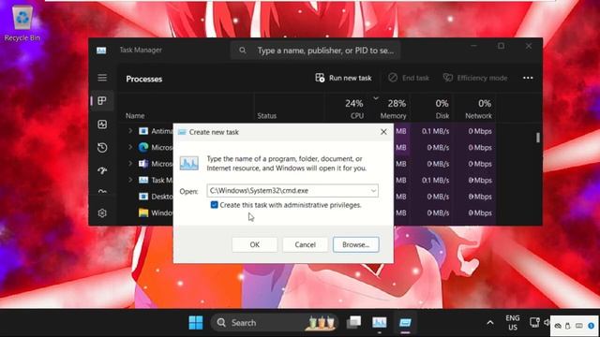Open the Startup apps sidebar icon
Viewport: 600px width, 337px height.
pyautogui.click(x=102, y=170)
